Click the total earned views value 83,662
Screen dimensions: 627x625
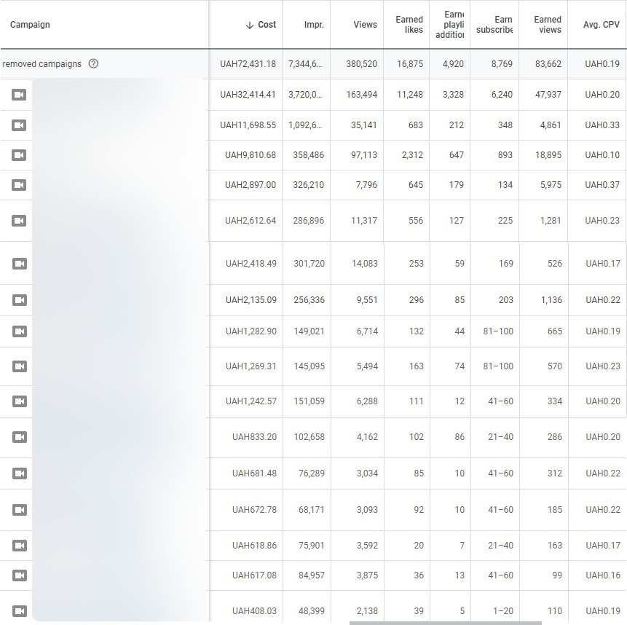(548, 64)
